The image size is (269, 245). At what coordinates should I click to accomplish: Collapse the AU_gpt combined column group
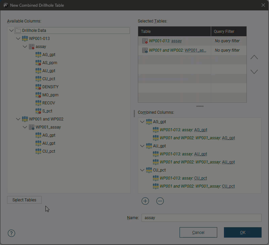142,146
